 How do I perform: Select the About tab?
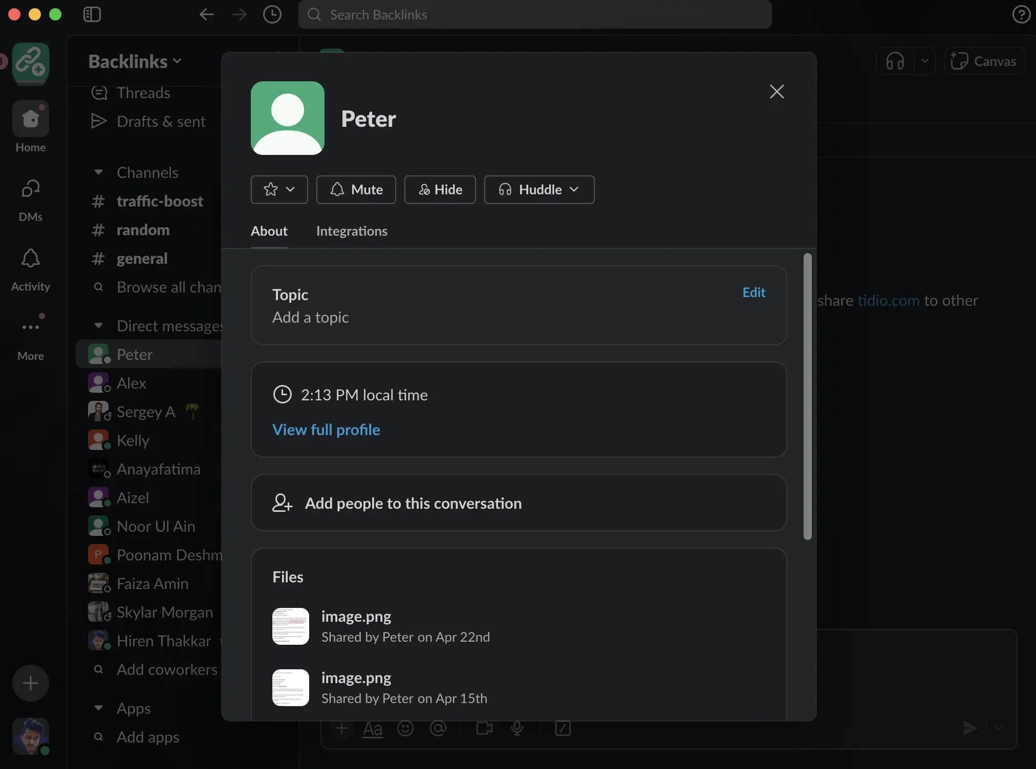point(269,231)
